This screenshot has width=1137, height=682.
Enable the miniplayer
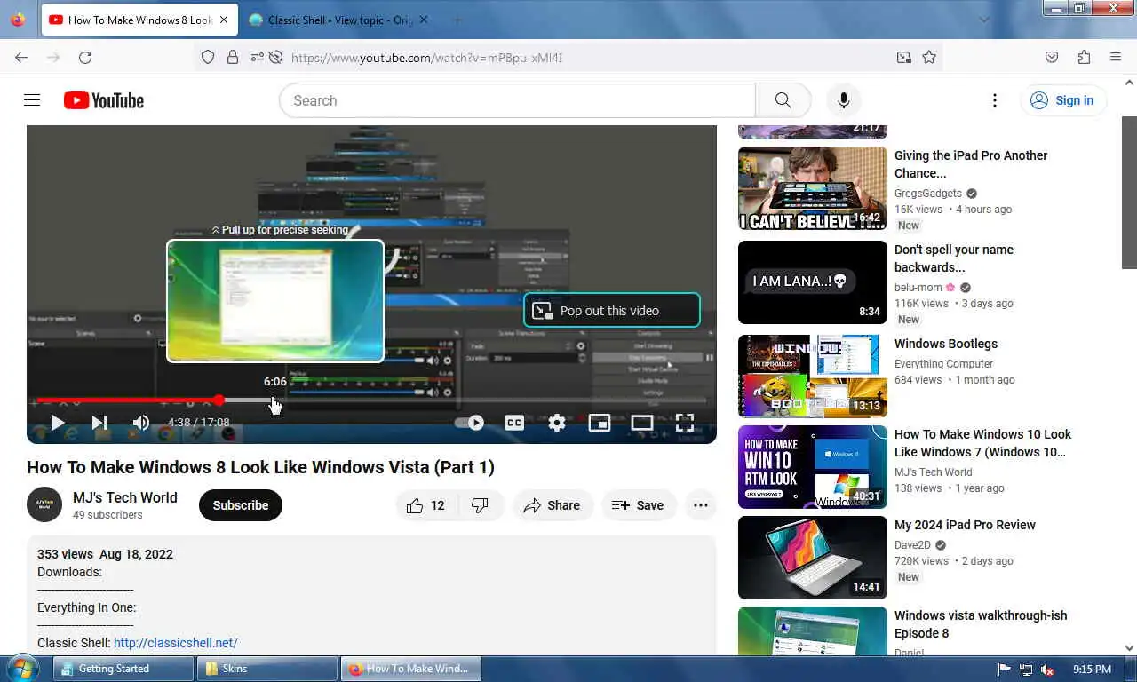tap(600, 423)
